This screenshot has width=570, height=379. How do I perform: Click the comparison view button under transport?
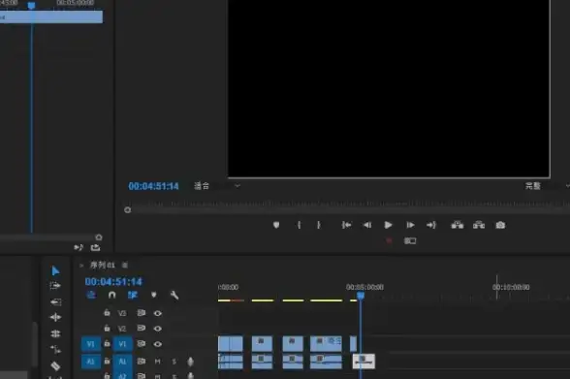pyautogui.click(x=410, y=240)
